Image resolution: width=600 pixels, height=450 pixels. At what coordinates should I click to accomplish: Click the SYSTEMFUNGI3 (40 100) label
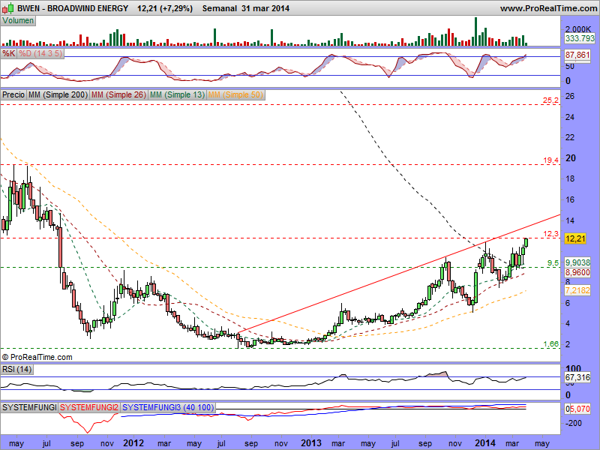pyautogui.click(x=168, y=407)
